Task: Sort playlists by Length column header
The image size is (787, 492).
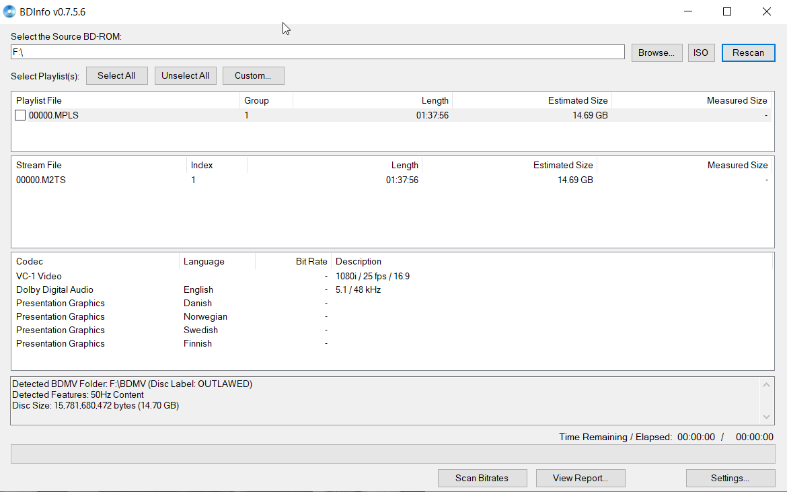Action: pos(373,100)
